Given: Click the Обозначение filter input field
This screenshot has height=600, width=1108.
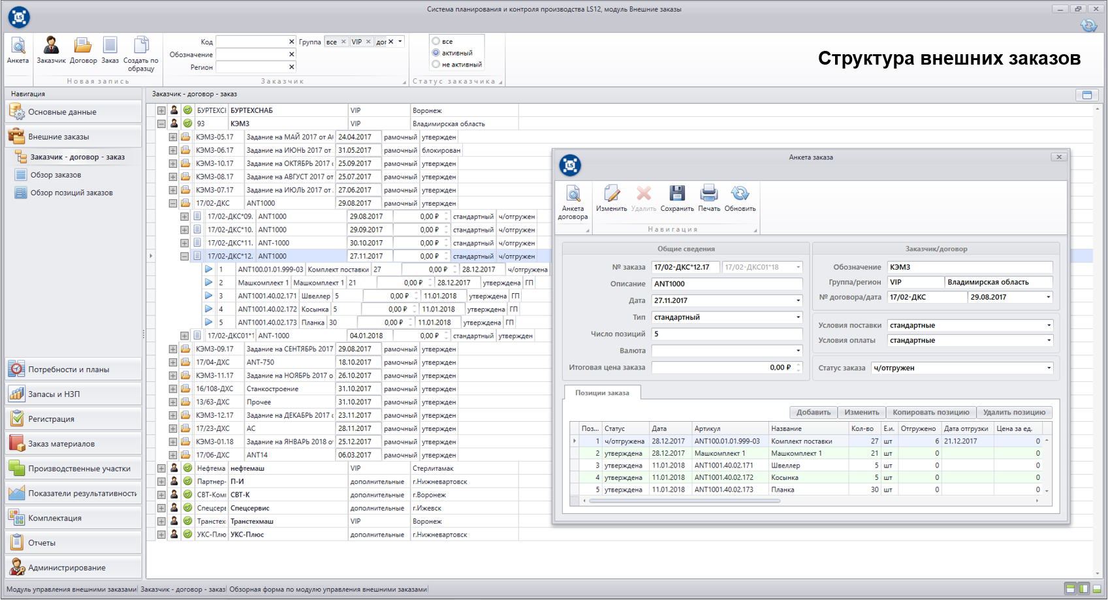Looking at the screenshot, I should pos(252,54).
